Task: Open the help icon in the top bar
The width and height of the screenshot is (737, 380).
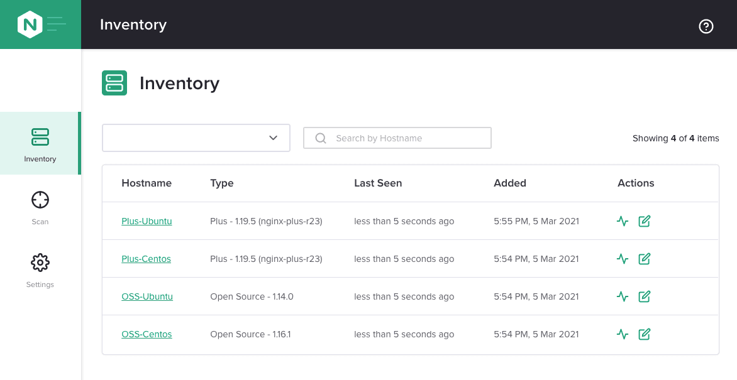Action: click(x=706, y=26)
